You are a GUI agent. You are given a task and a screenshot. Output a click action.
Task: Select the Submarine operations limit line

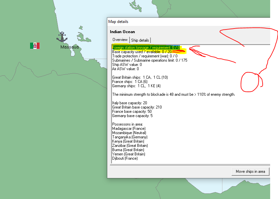click(x=150, y=60)
